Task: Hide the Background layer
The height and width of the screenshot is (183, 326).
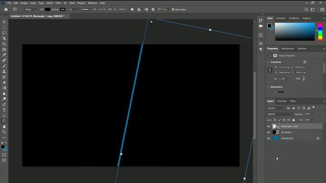Action: tap(268, 138)
